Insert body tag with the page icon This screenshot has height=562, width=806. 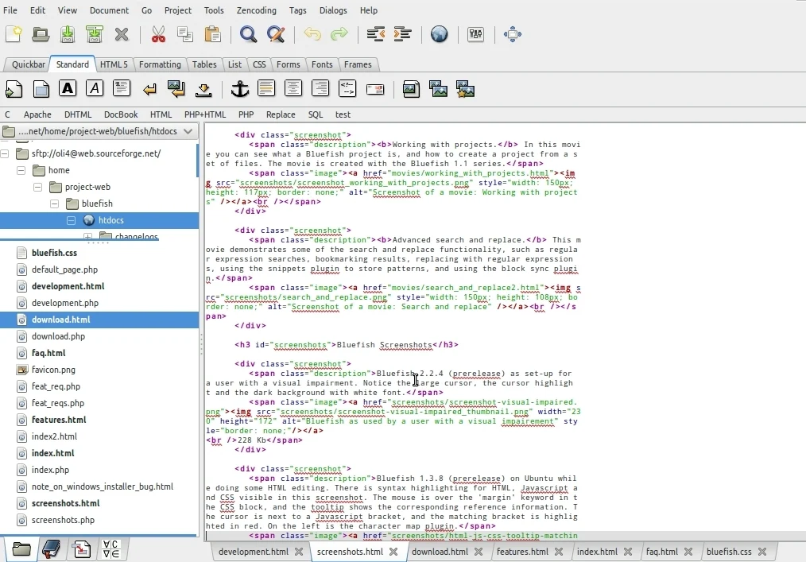pos(41,90)
